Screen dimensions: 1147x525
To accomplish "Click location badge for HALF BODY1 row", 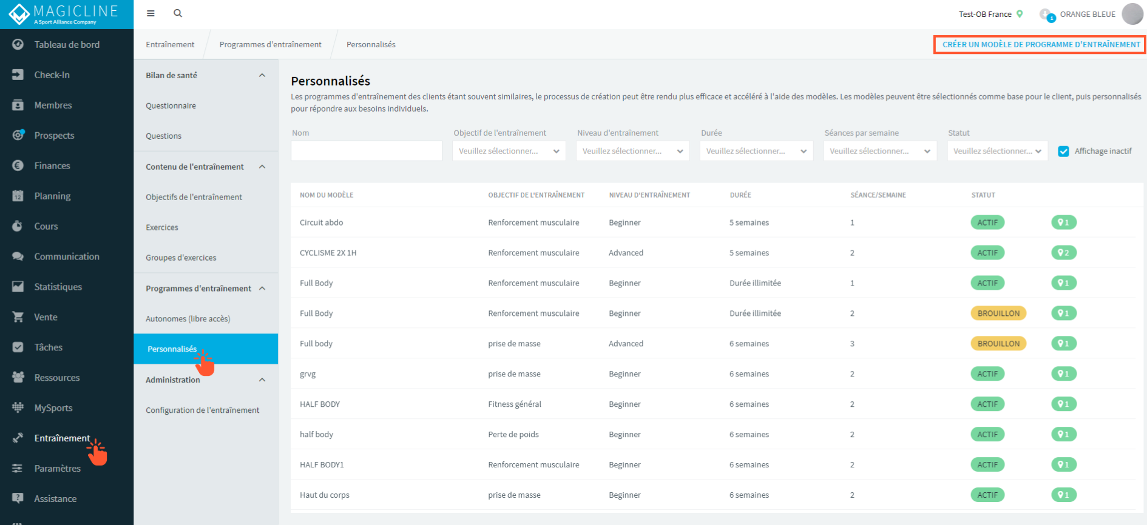I will coord(1064,465).
